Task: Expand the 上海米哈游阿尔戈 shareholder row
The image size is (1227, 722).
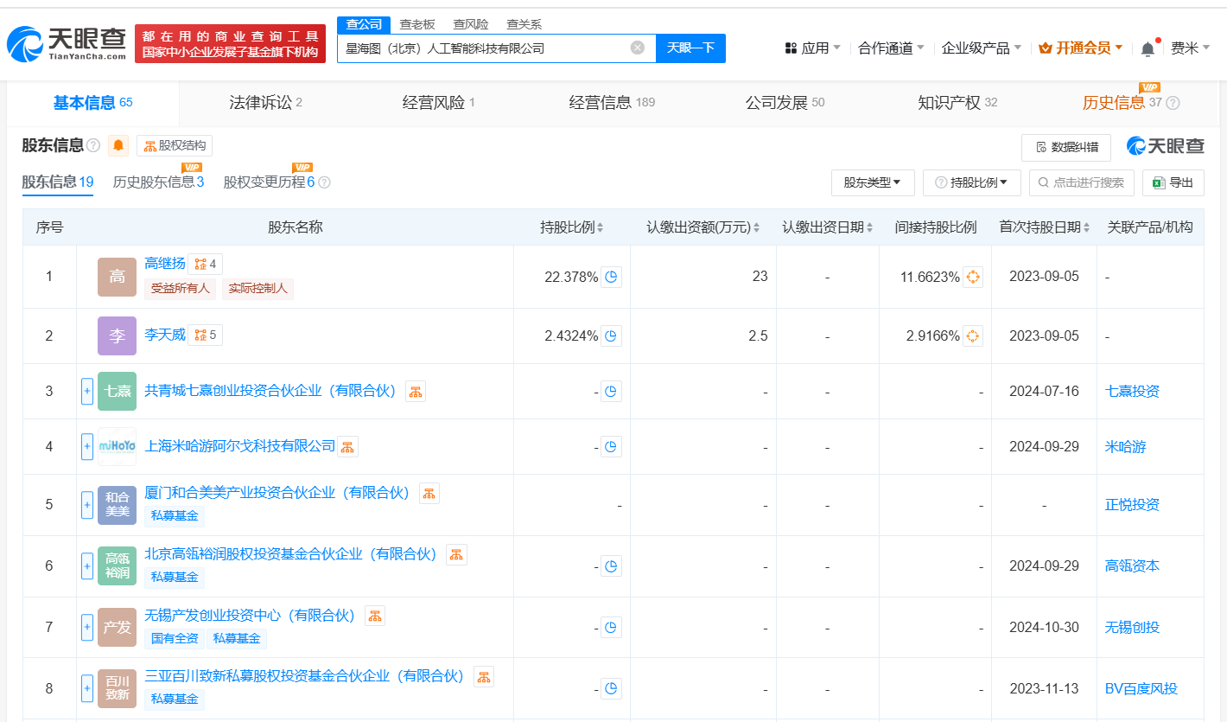Action: [x=87, y=447]
